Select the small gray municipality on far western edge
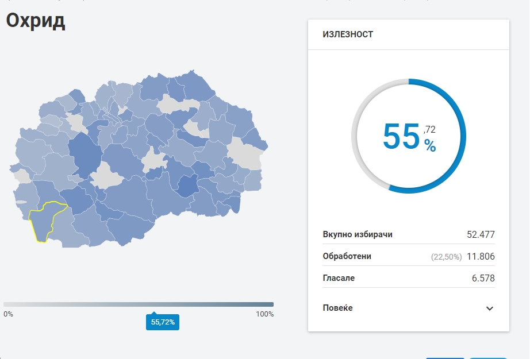 [22, 177]
